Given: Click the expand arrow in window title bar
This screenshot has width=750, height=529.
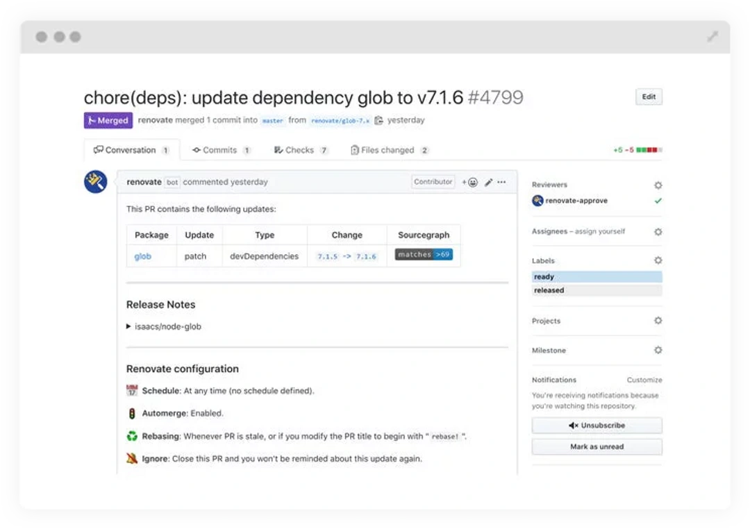Looking at the screenshot, I should (712, 37).
